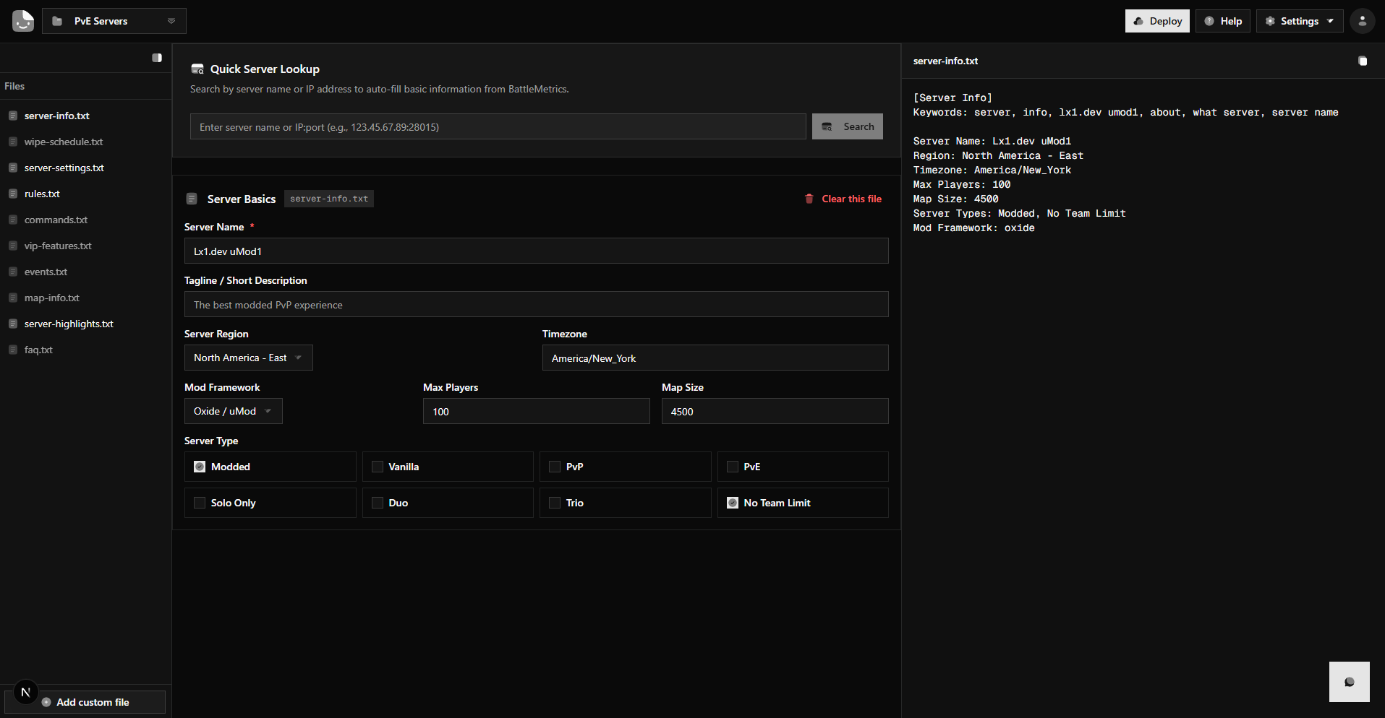Screen dimensions: 1385x718
Task: Click the file icon next to rules.txt
Action: point(13,194)
